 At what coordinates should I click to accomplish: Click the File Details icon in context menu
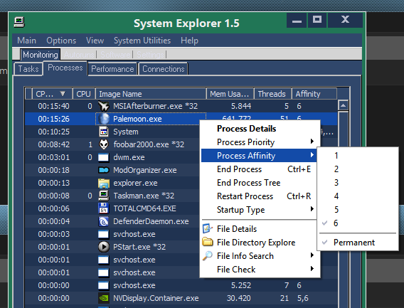coord(208,228)
